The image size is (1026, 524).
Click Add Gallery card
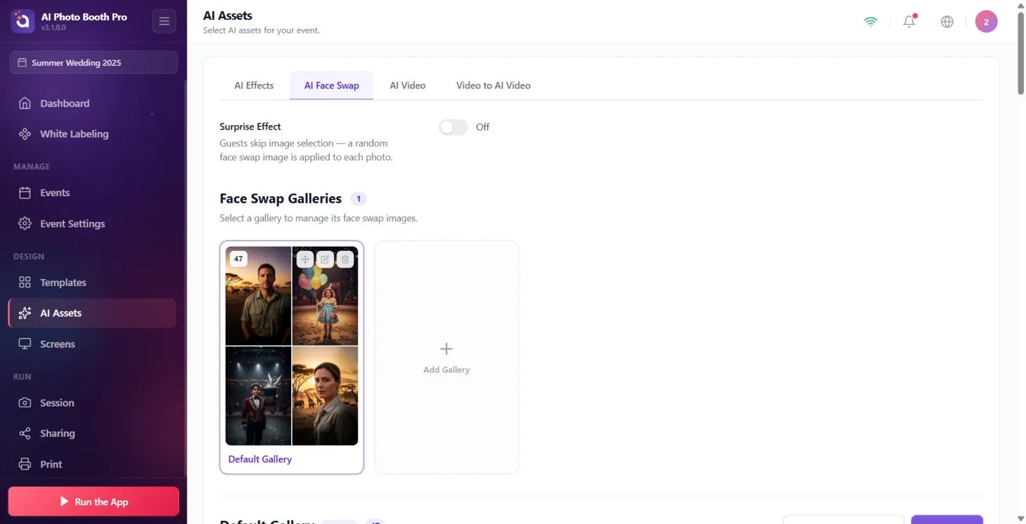tap(446, 358)
